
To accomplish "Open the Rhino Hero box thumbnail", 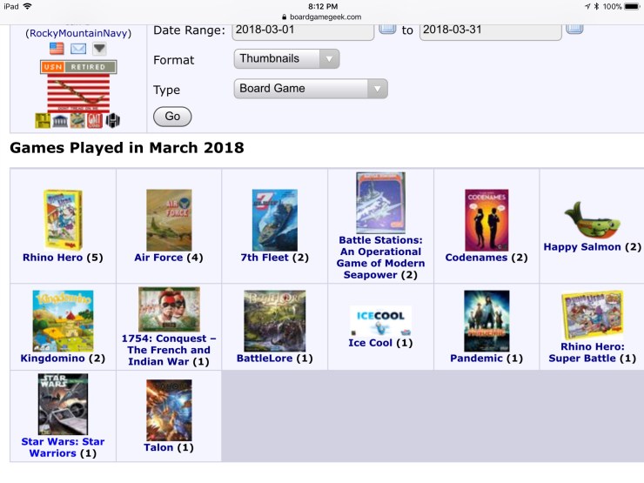I will (x=63, y=219).
